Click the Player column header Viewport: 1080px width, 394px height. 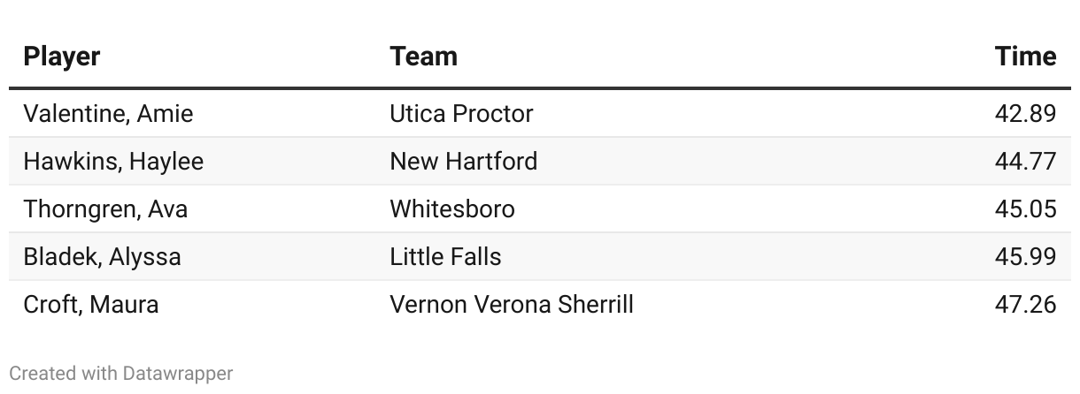[61, 57]
